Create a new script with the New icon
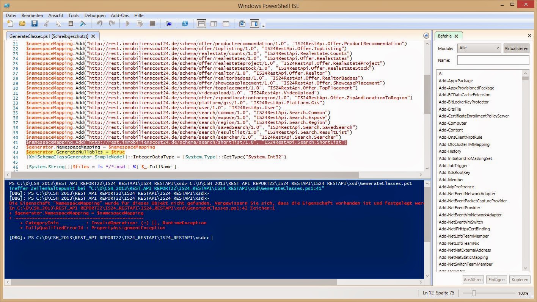This screenshot has width=537, height=302. (10, 24)
